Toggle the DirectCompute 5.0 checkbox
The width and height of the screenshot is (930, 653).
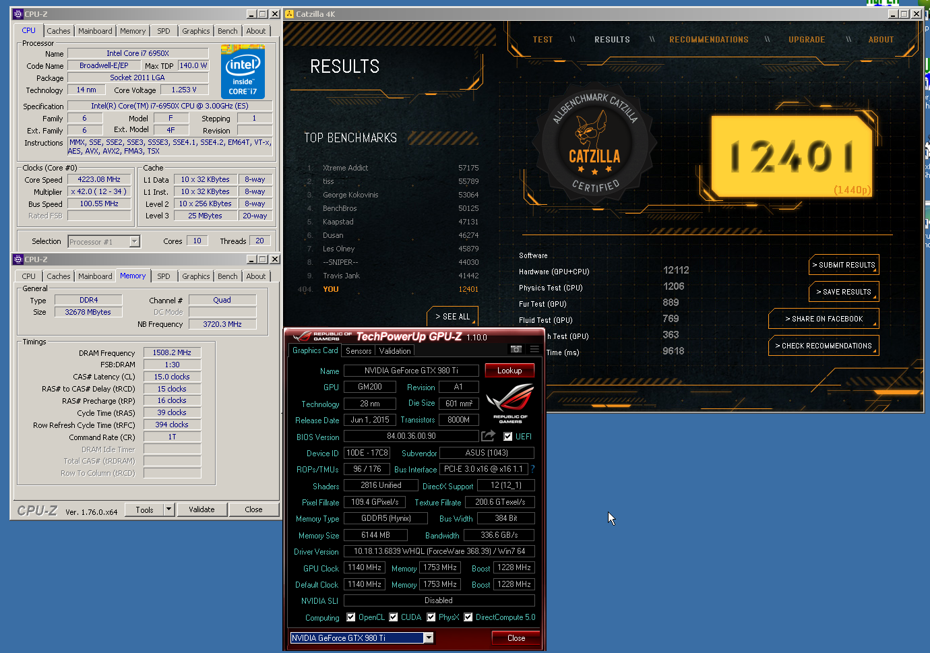pyautogui.click(x=468, y=617)
